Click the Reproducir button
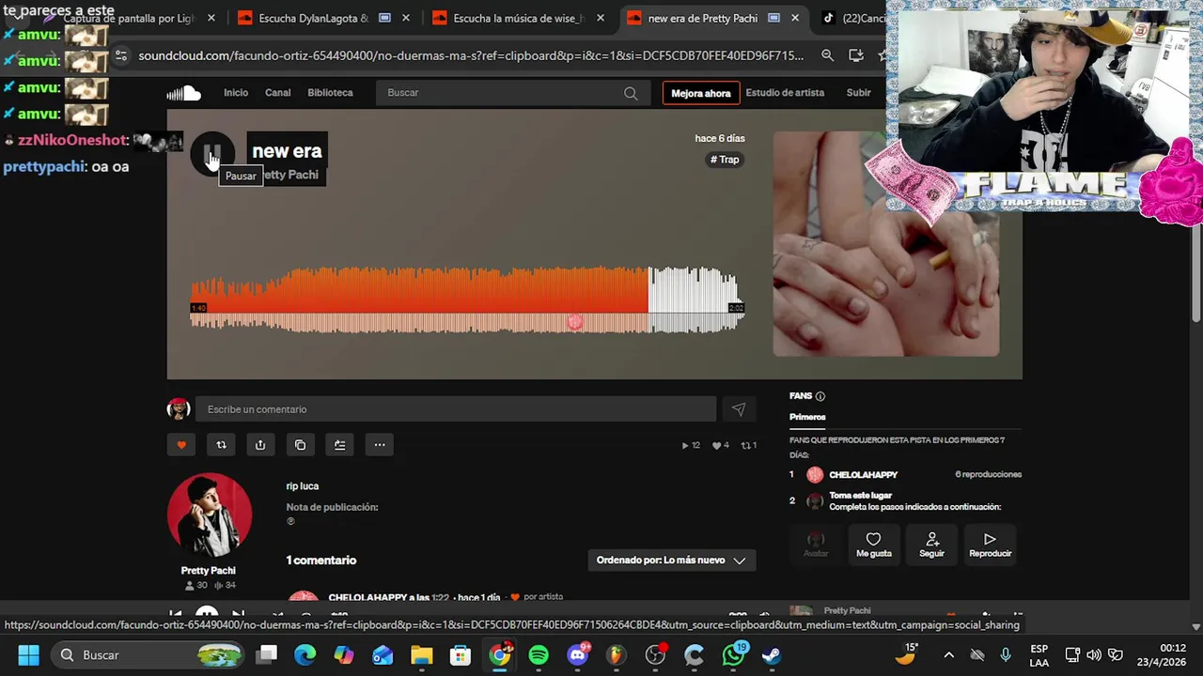This screenshot has height=676, width=1203. point(990,545)
